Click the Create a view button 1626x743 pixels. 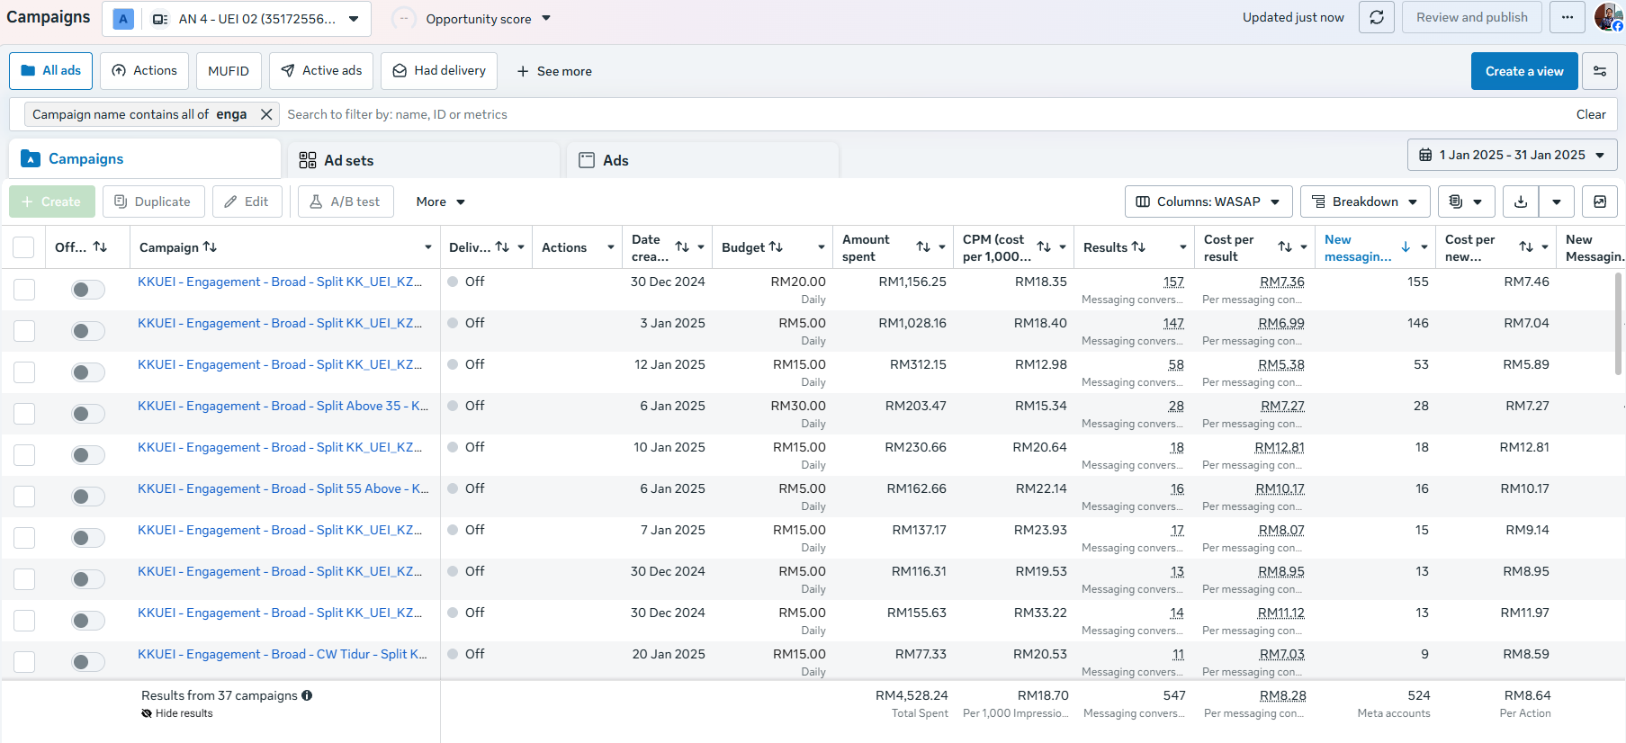pyautogui.click(x=1524, y=71)
